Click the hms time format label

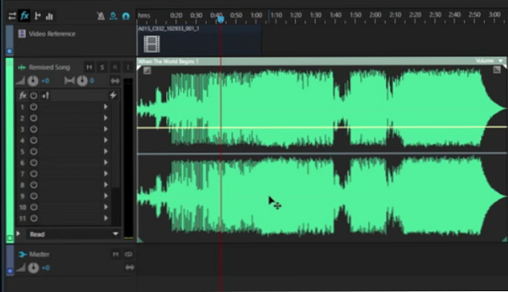point(144,15)
